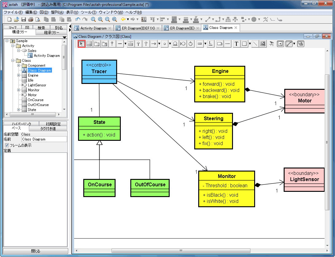Viewport: 335px width, 257px height.
Task: Select LightSensor in the structure tree
Action: (x=37, y=85)
